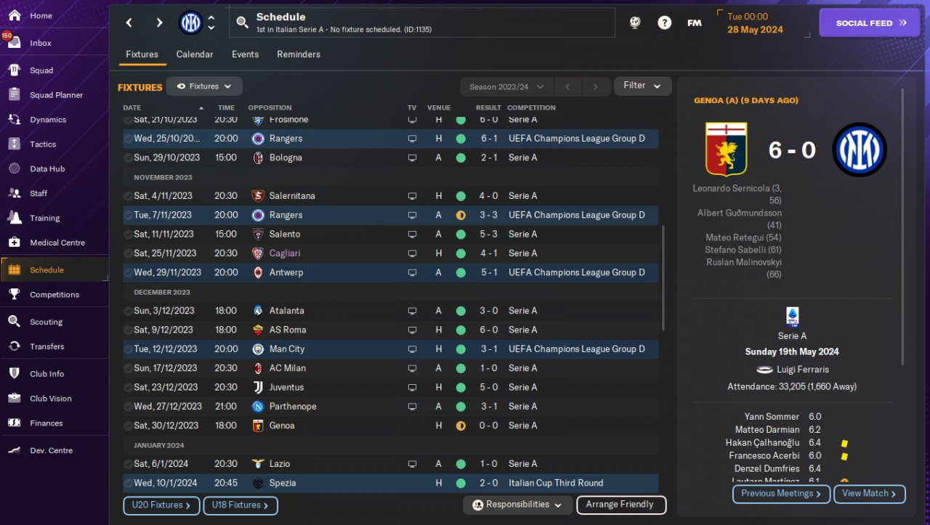Toggle the check mark on the Juventus fixture row
This screenshot has width=930, height=525.
pyautogui.click(x=128, y=388)
